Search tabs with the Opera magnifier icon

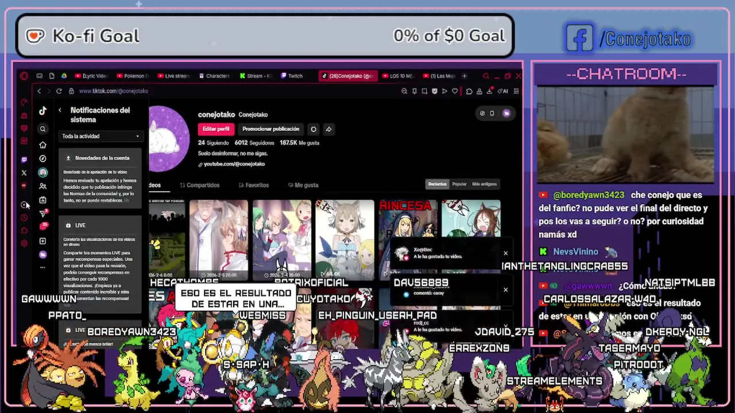point(486,76)
